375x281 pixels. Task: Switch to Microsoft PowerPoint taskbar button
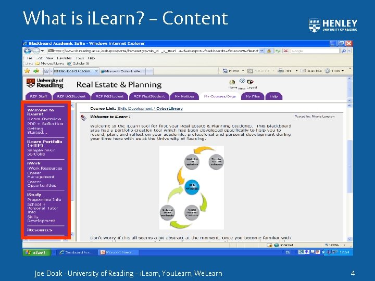click(118, 252)
